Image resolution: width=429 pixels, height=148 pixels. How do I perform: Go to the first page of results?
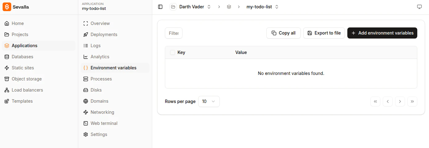pos(375,101)
